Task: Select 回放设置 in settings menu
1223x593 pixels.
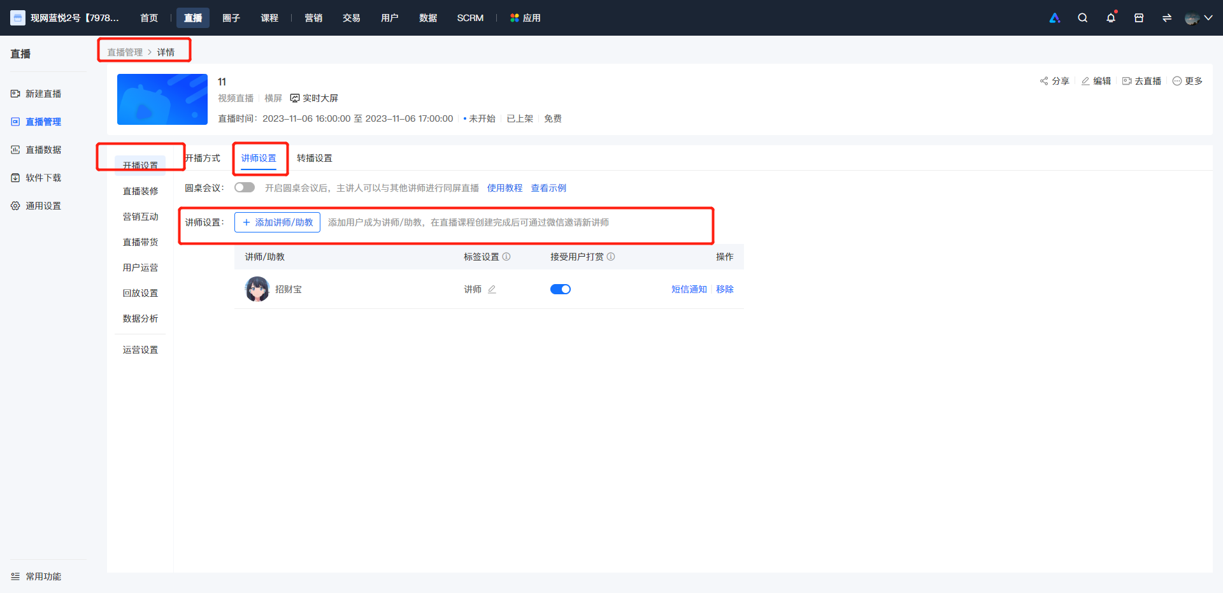Action: tap(140, 293)
